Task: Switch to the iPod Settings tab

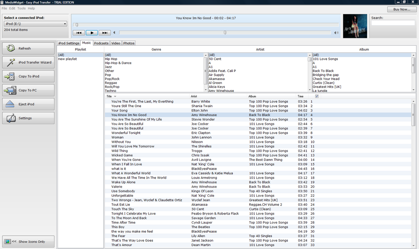Action: [69, 43]
